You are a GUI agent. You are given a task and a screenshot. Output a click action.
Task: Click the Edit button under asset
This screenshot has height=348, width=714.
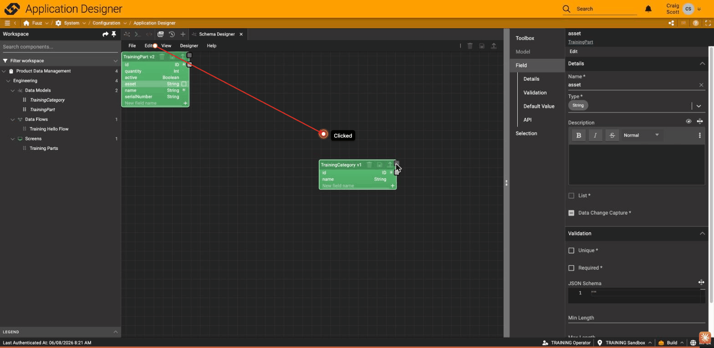573,51
